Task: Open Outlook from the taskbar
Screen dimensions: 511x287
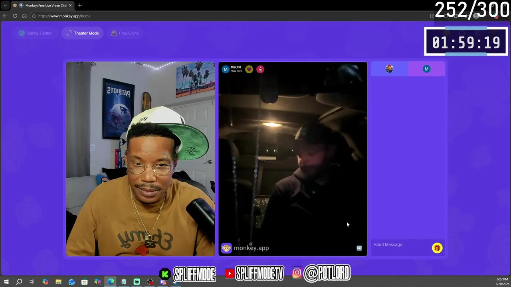Action: 71,282
